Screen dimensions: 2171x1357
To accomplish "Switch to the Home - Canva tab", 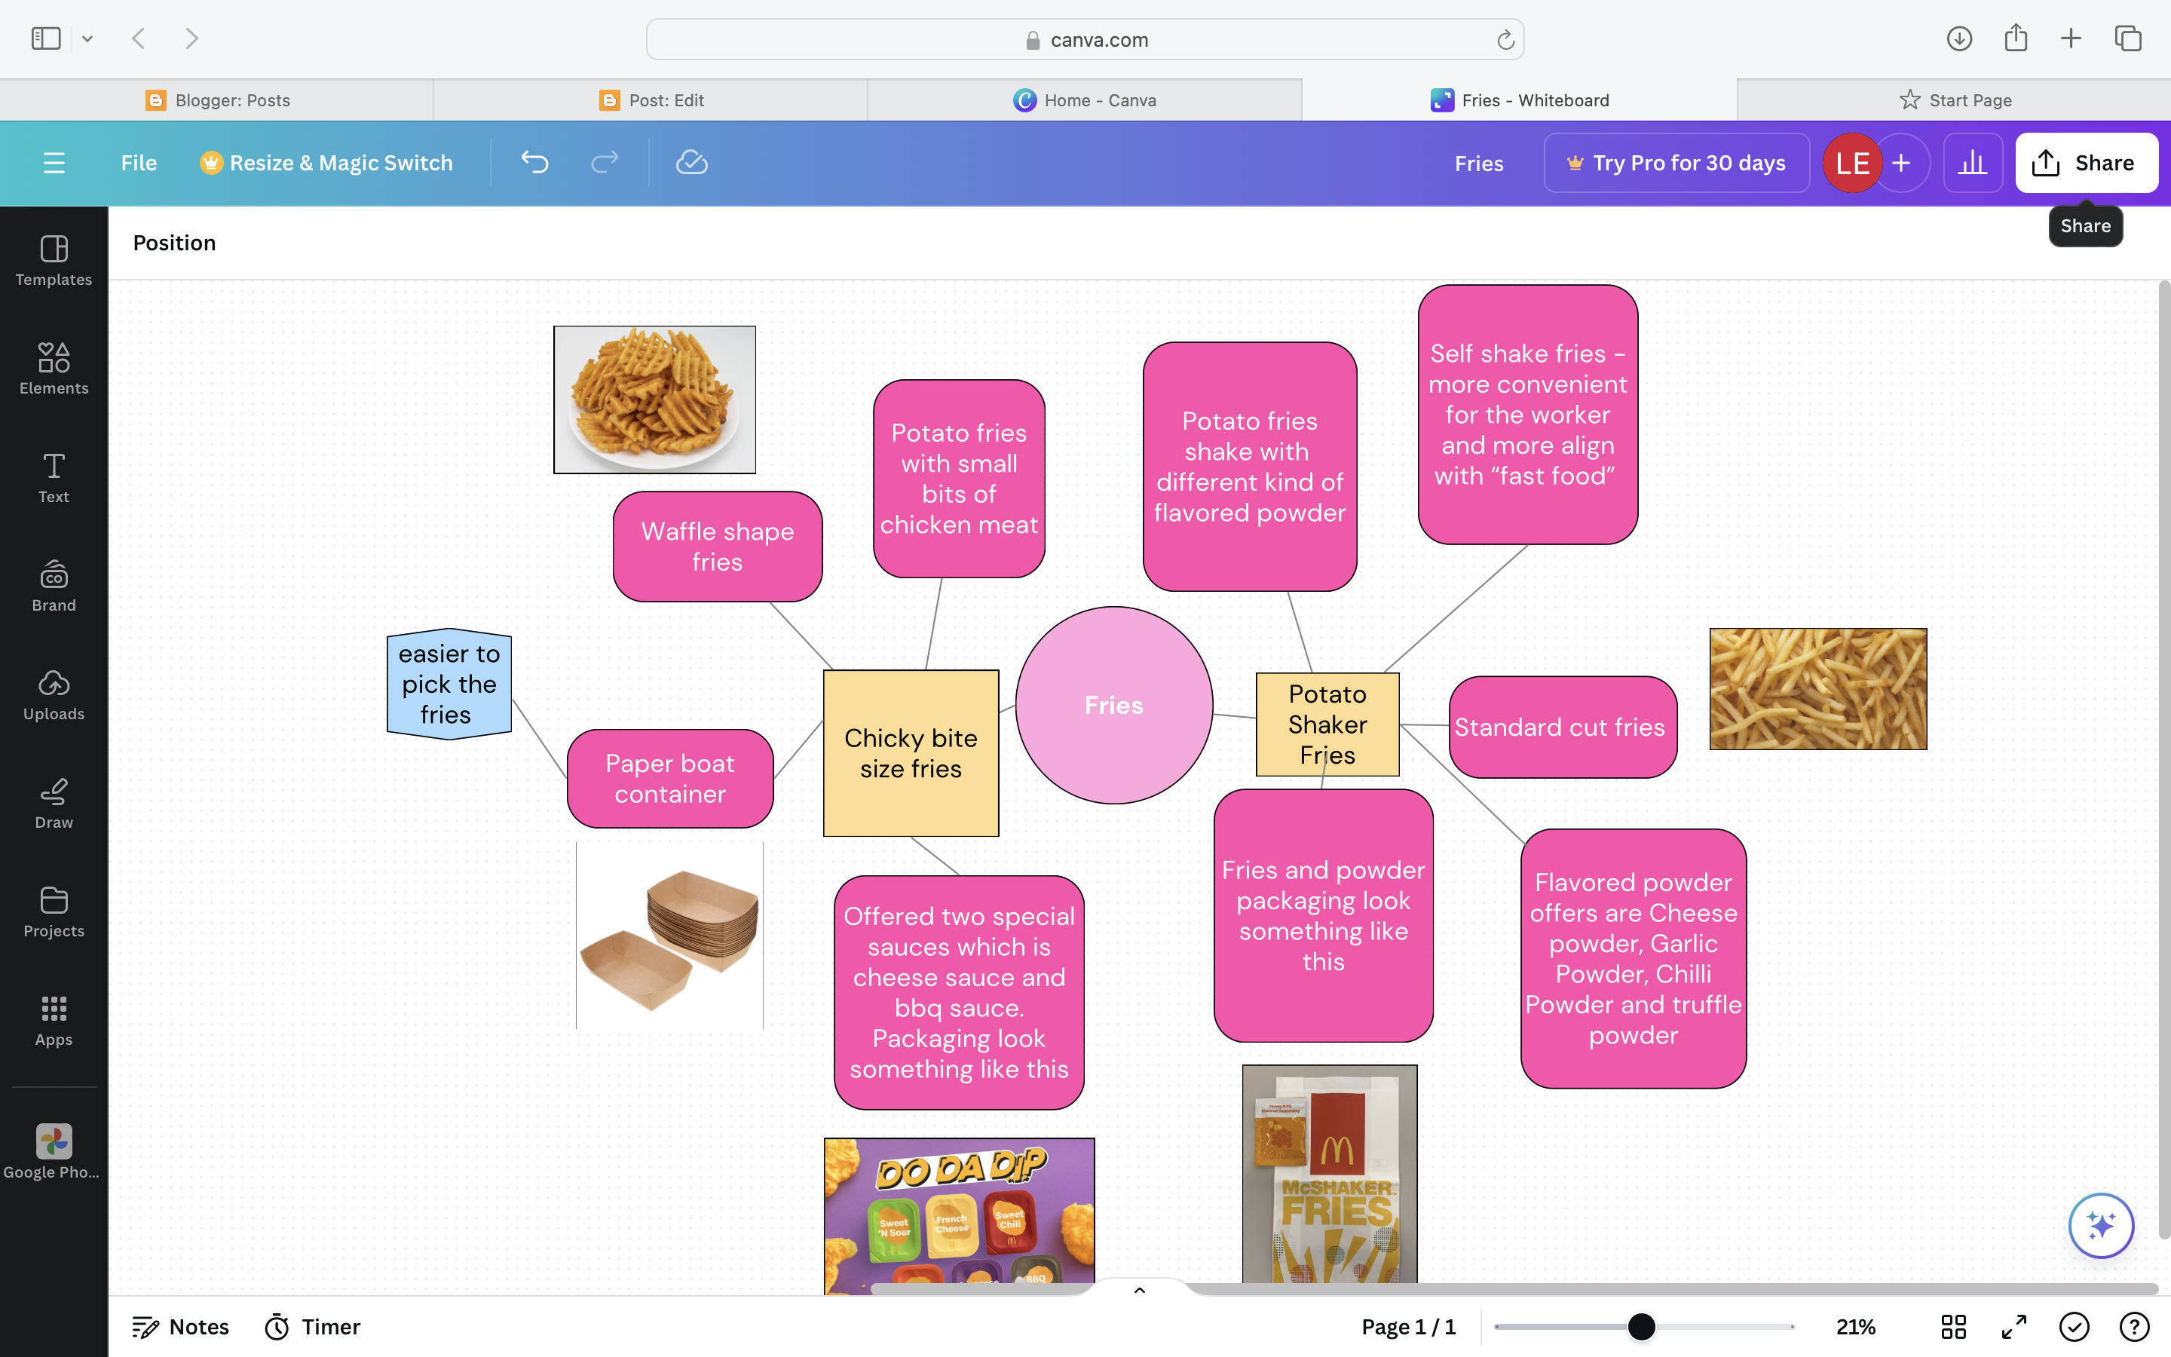I will pyautogui.click(x=1085, y=100).
